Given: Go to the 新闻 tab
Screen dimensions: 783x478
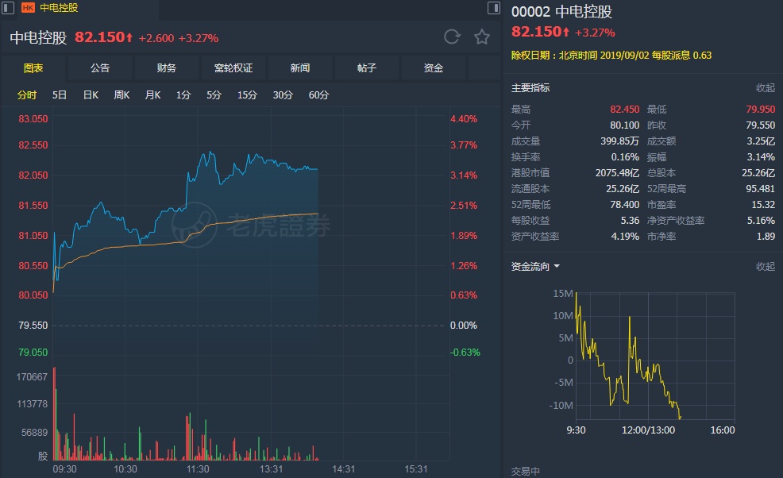Looking at the screenshot, I should (x=300, y=68).
